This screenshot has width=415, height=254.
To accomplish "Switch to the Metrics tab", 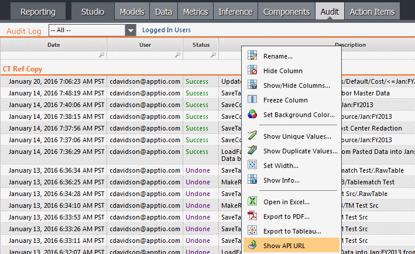I will click(x=196, y=12).
